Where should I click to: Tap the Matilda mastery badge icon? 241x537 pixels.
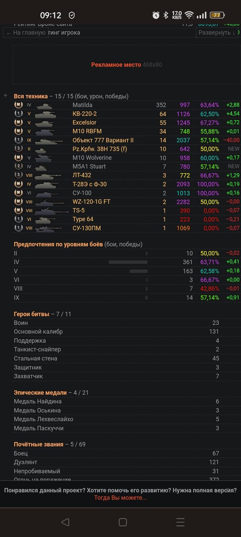(x=18, y=105)
